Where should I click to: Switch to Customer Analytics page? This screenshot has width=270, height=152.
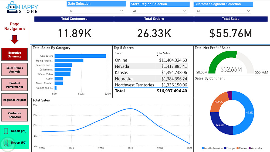click(x=15, y=115)
